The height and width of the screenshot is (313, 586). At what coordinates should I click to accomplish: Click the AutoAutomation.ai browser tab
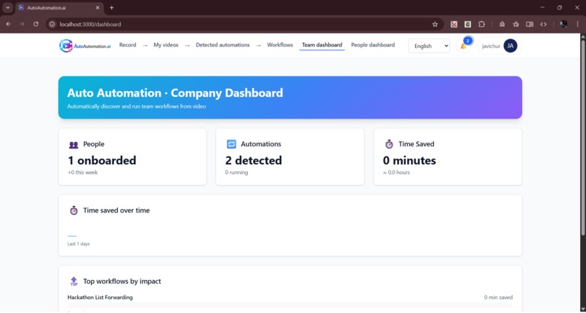pos(60,8)
